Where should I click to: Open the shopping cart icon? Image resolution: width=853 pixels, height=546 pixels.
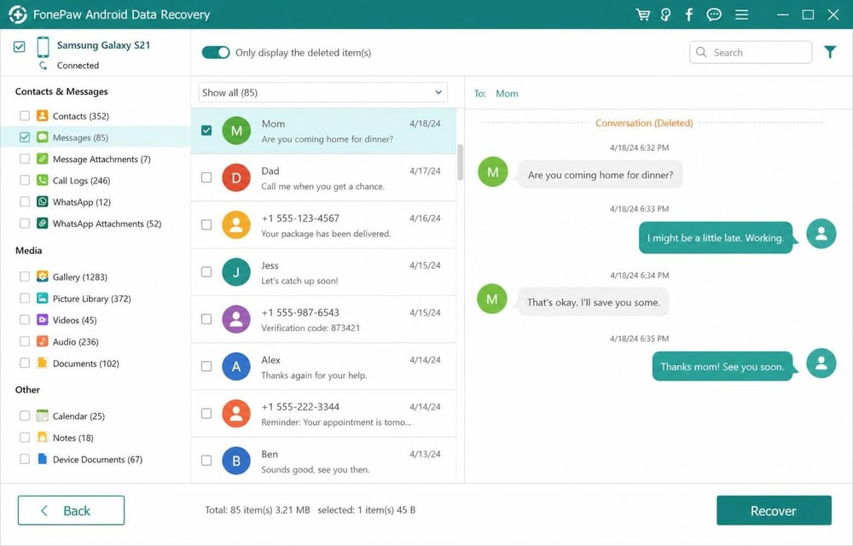tap(643, 15)
